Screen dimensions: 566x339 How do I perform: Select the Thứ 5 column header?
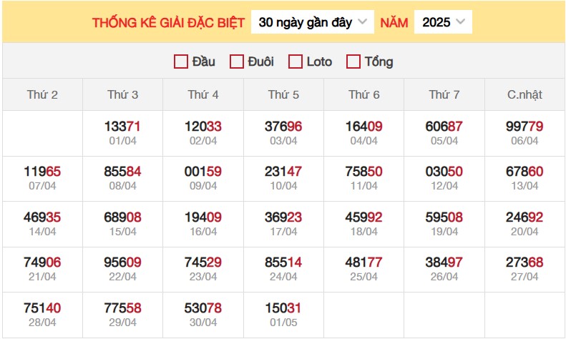[x=284, y=94]
